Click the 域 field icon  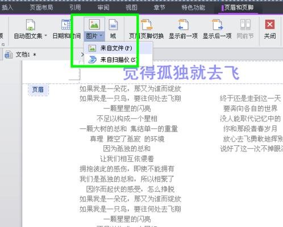click(113, 24)
